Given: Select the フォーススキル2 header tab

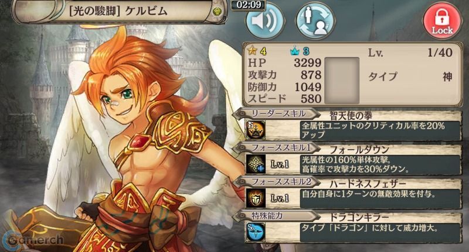Looking at the screenshot, I should (x=277, y=182).
